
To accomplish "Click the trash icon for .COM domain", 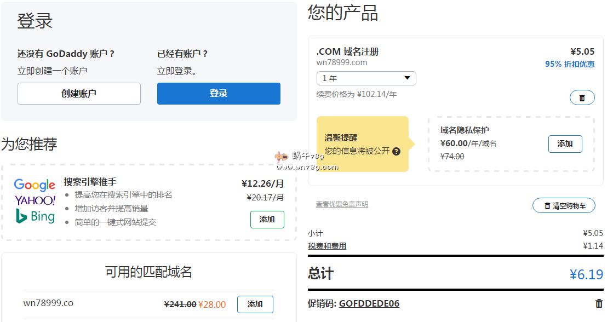I will pyautogui.click(x=582, y=98).
